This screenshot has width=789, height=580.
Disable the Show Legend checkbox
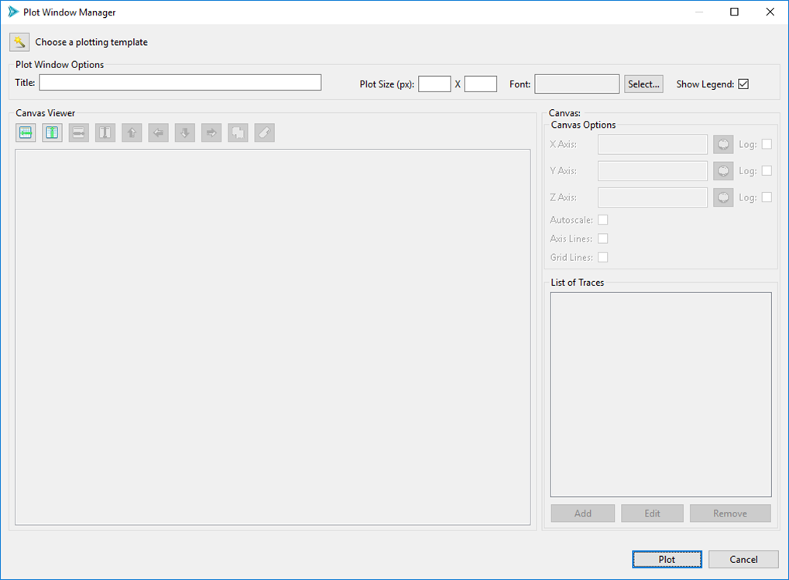point(743,84)
